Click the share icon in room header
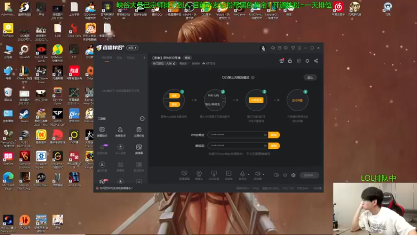Screen dimensions: 417x235 pos(316,61)
